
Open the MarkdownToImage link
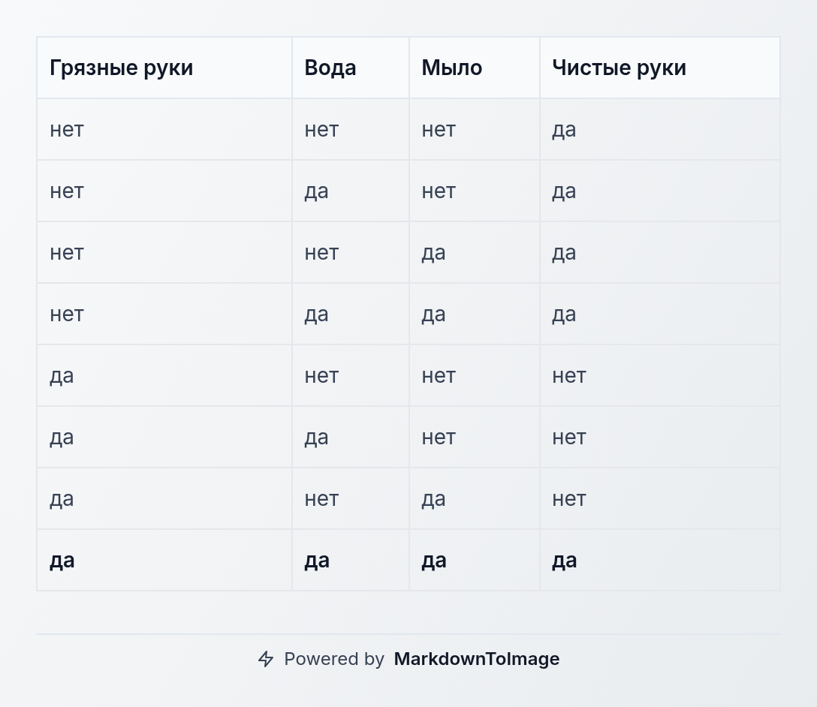pyautogui.click(x=476, y=659)
